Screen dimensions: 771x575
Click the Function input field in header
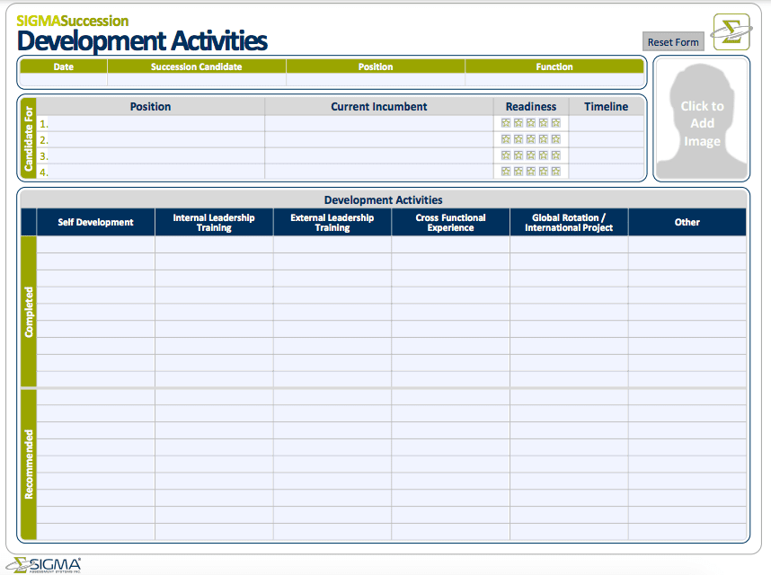(554, 80)
